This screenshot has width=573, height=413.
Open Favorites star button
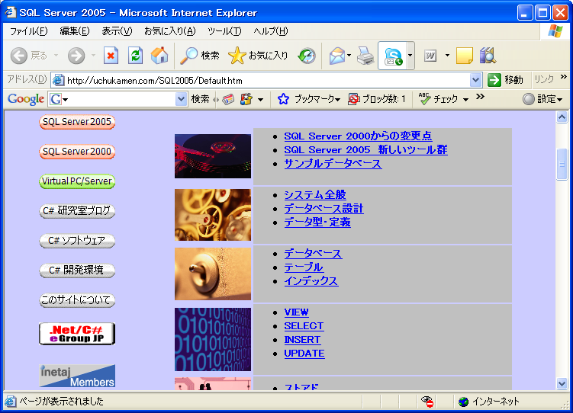tap(258, 56)
